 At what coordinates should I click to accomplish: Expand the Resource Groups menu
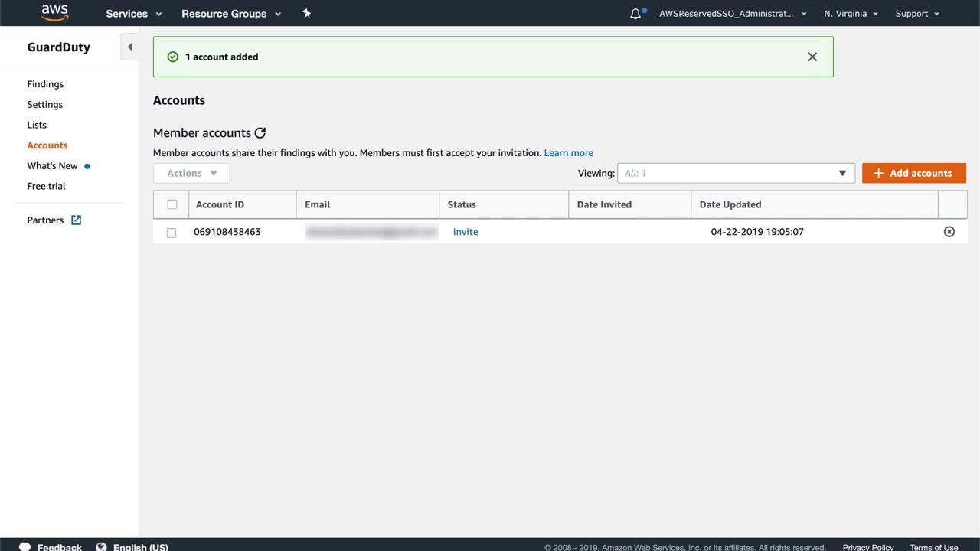pyautogui.click(x=231, y=14)
